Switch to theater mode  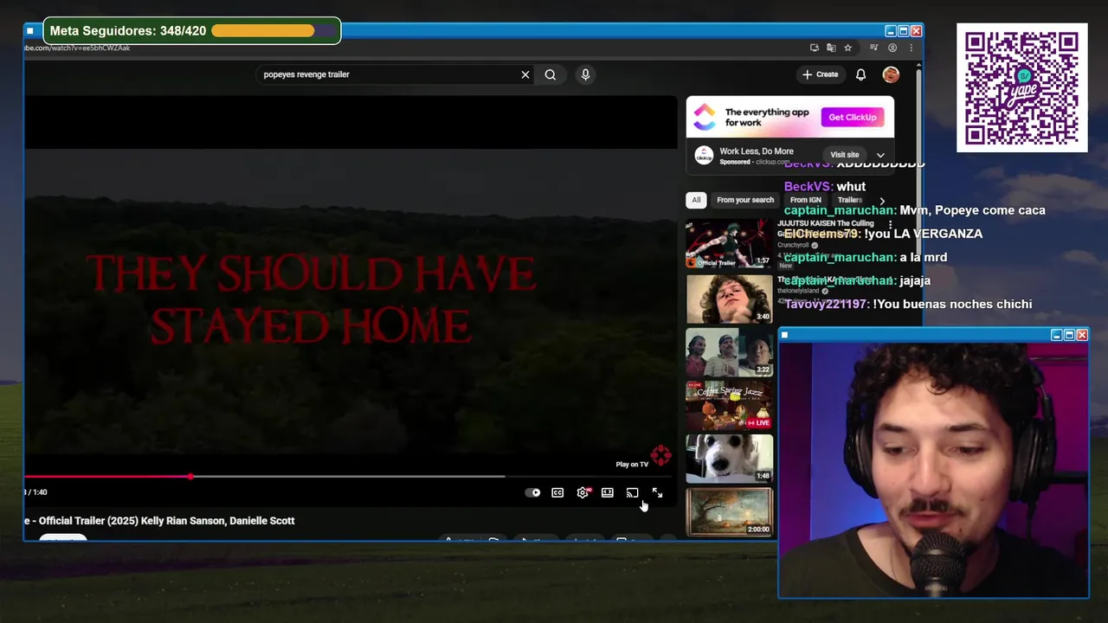click(608, 493)
